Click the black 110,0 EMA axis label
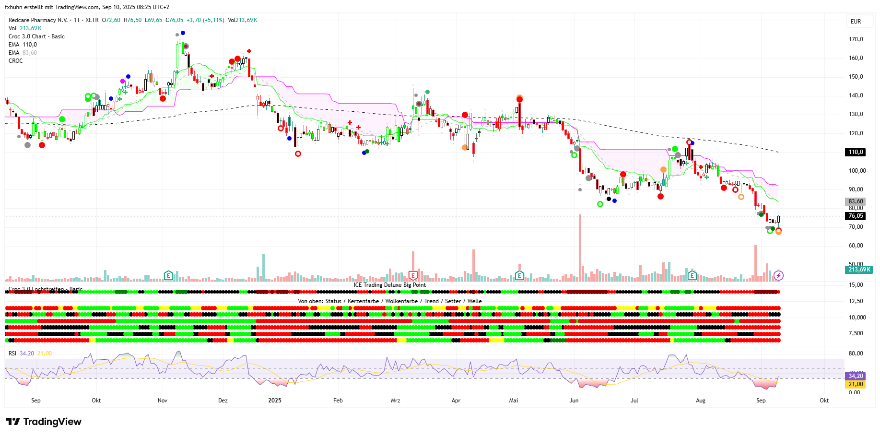The width and height of the screenshot is (880, 436). click(856, 152)
